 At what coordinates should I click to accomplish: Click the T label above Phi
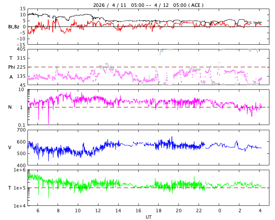(11, 58)
